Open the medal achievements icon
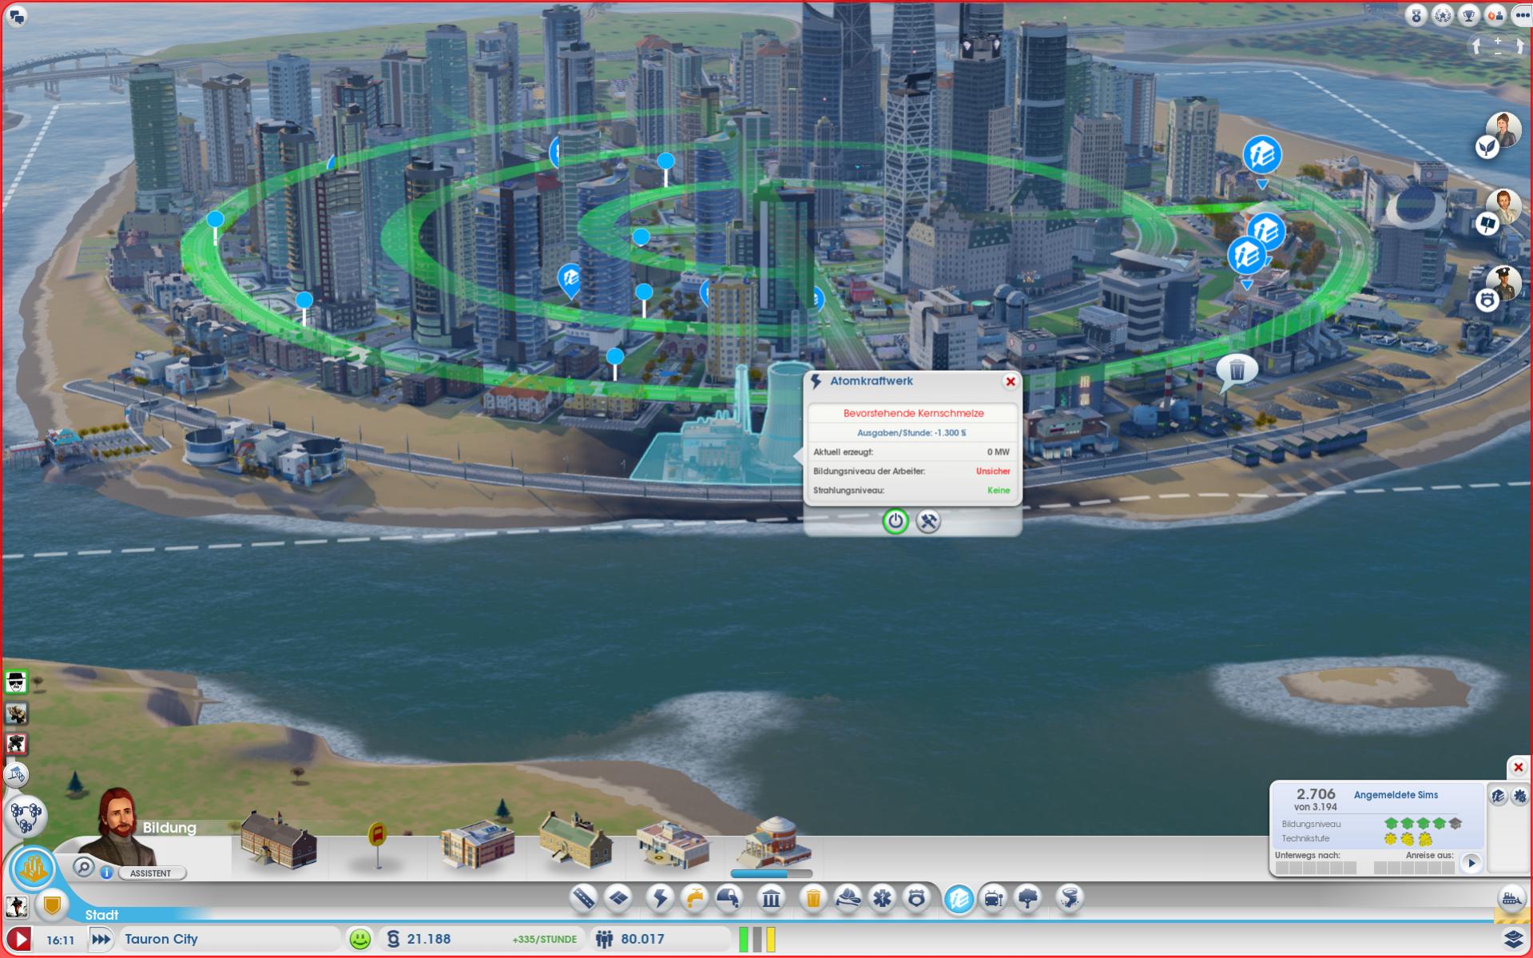 click(1416, 15)
